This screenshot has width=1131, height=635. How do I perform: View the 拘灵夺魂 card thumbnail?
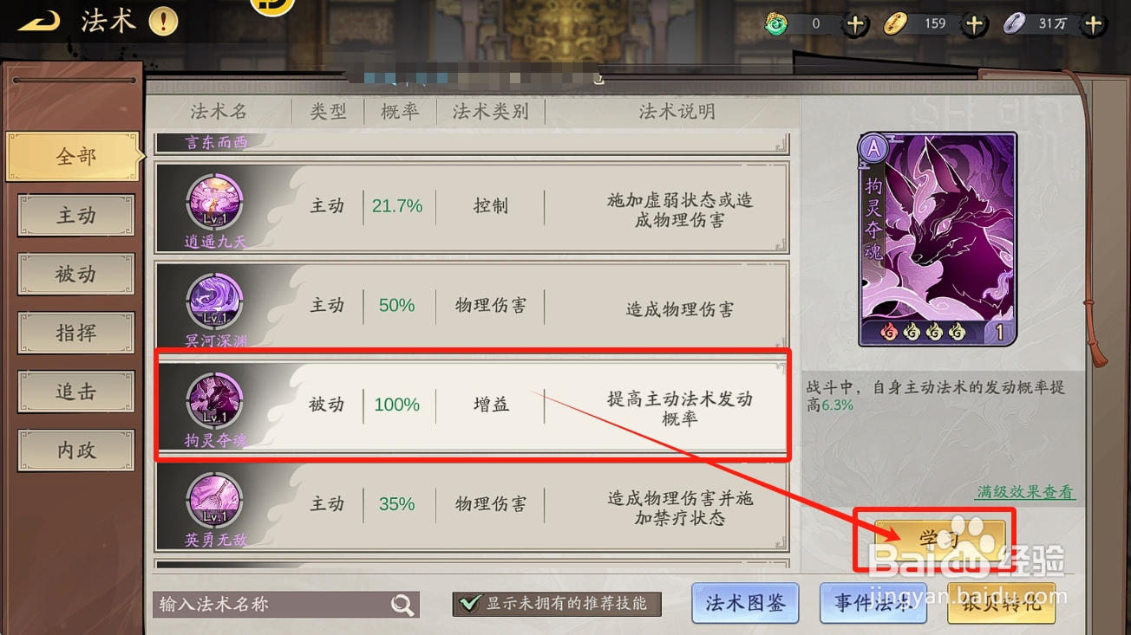[938, 240]
